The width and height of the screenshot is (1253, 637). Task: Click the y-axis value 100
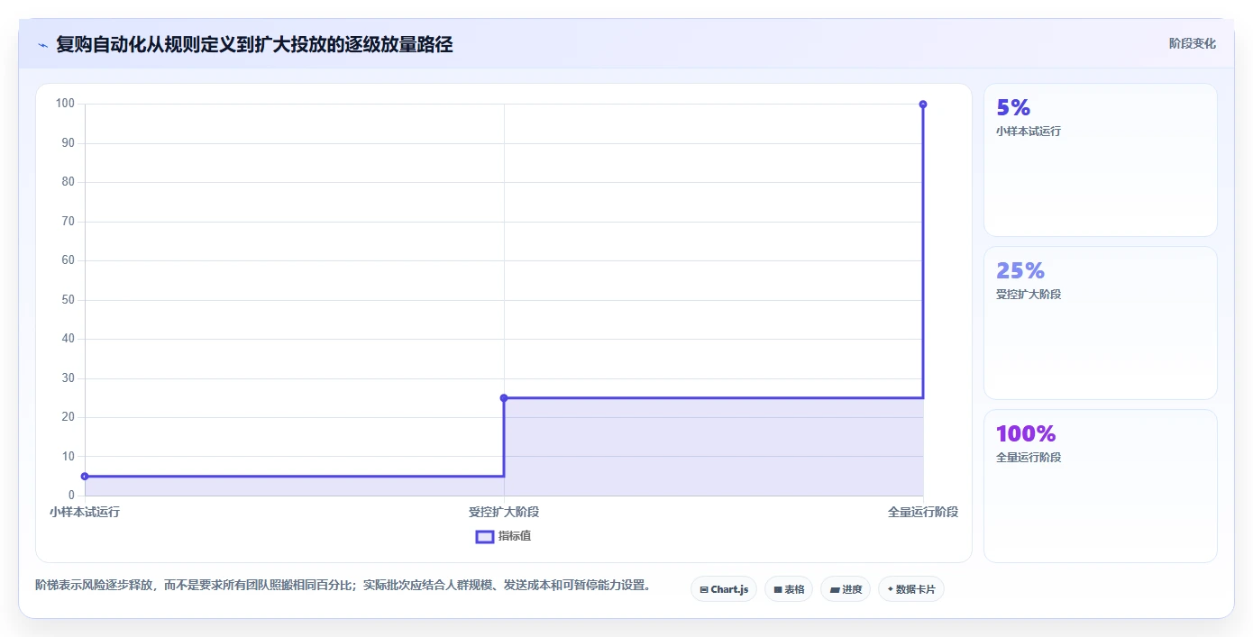click(x=66, y=104)
